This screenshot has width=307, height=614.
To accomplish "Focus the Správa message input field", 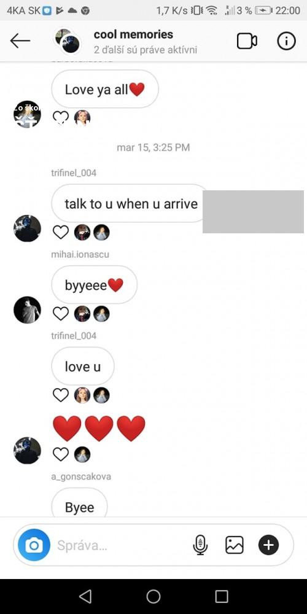I will (x=122, y=545).
